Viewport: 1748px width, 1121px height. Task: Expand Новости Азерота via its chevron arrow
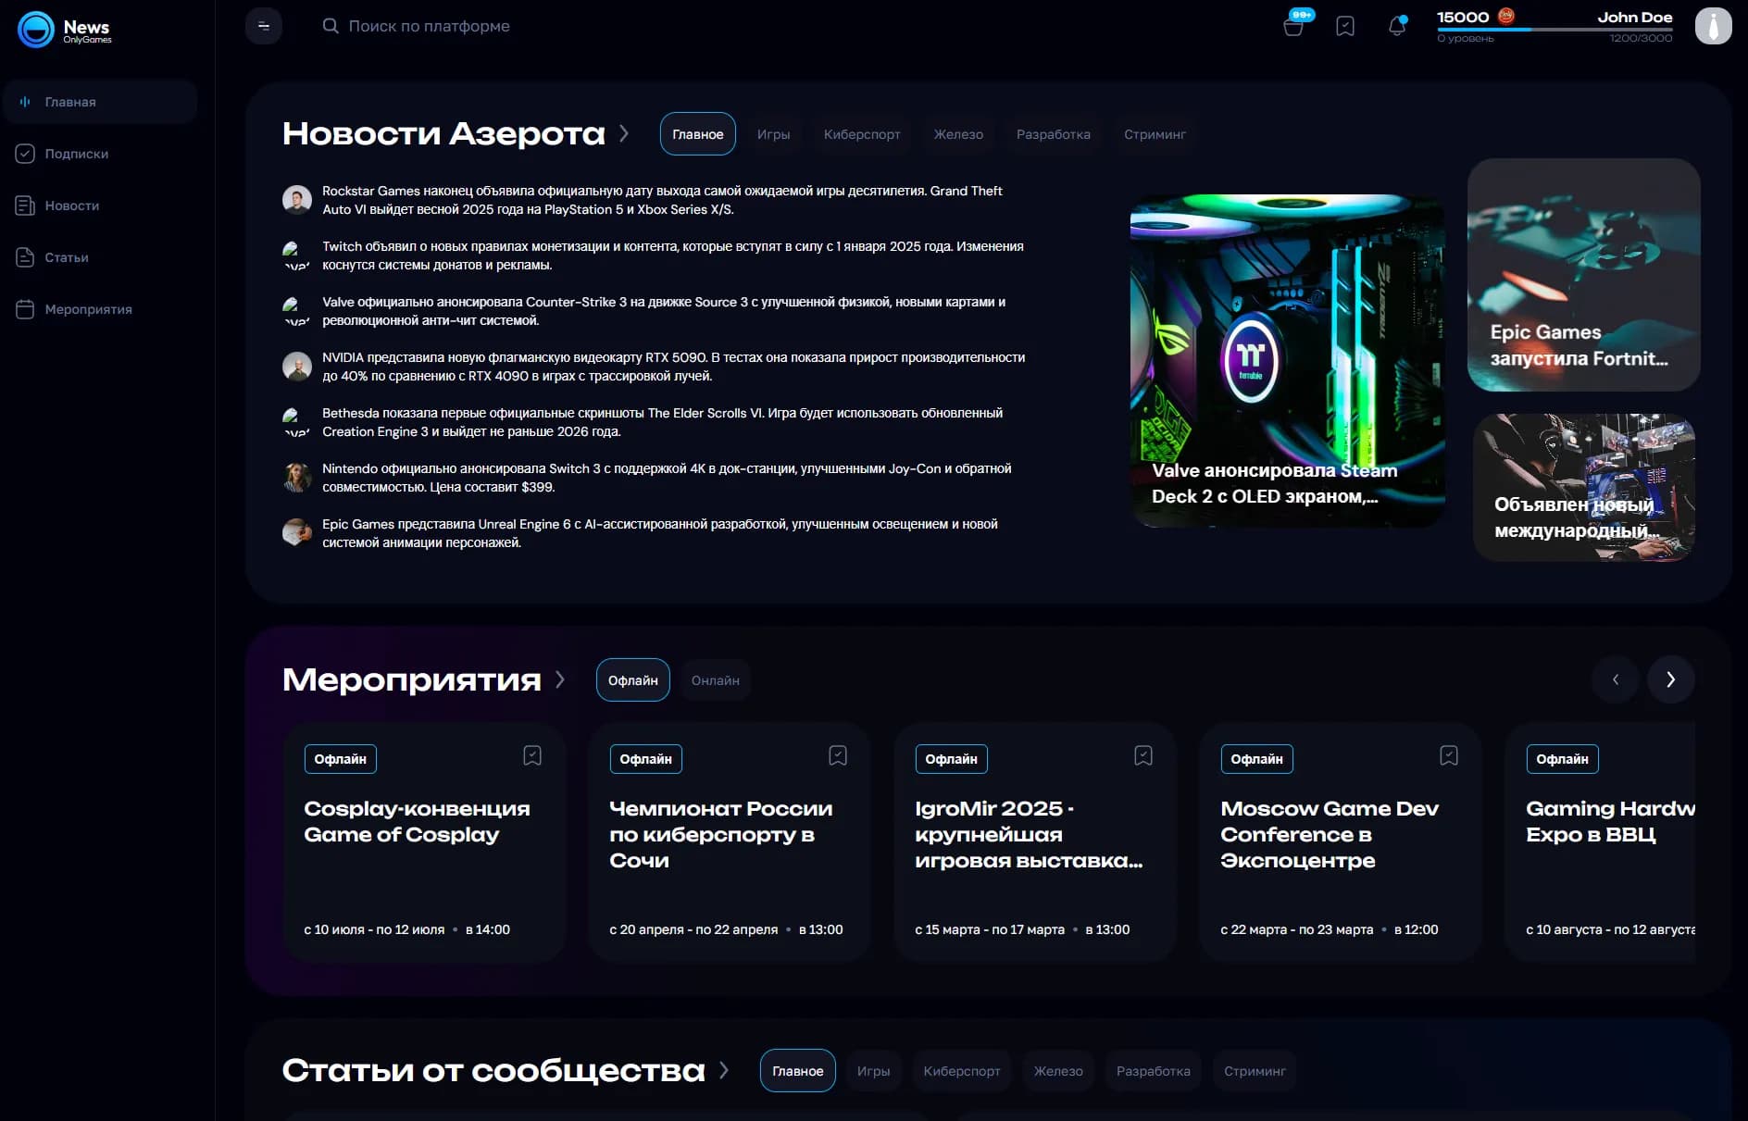tap(626, 133)
